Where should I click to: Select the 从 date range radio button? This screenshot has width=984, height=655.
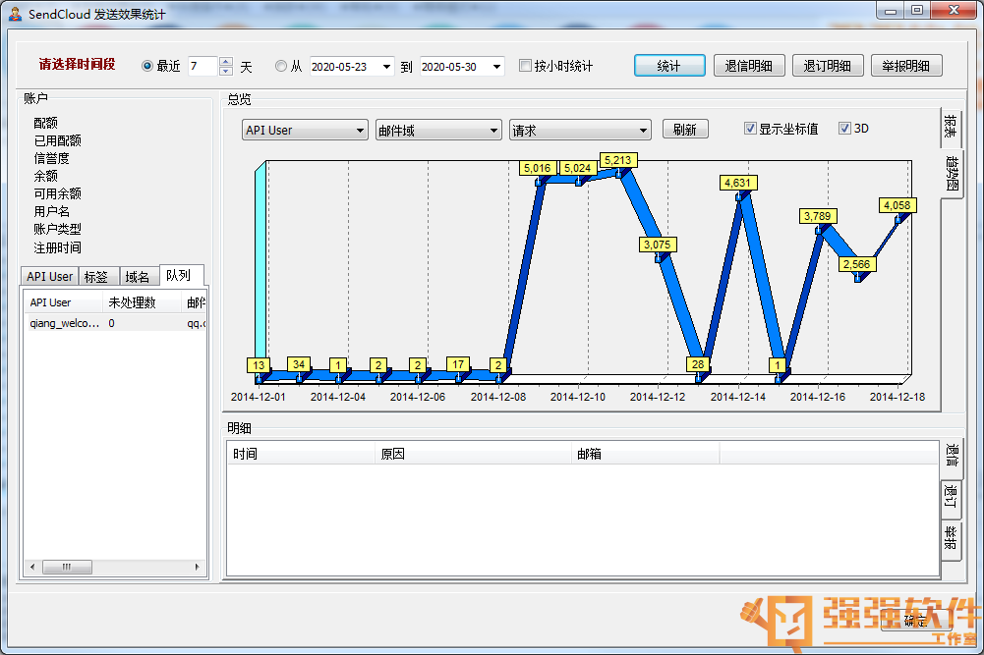(x=281, y=66)
